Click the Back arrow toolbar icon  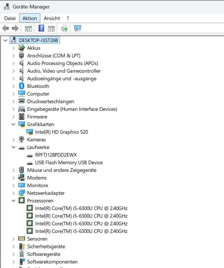(5, 28)
